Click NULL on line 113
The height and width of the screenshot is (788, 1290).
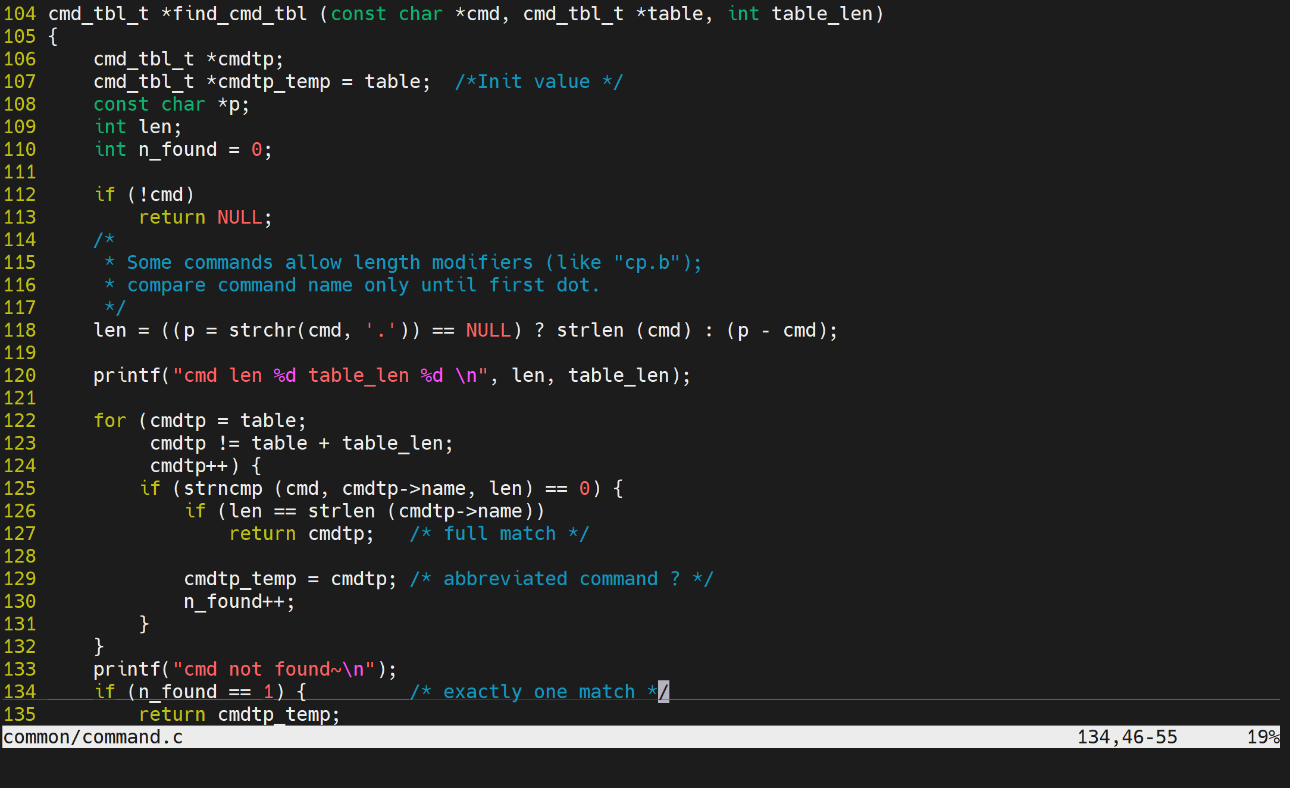pyautogui.click(x=239, y=217)
